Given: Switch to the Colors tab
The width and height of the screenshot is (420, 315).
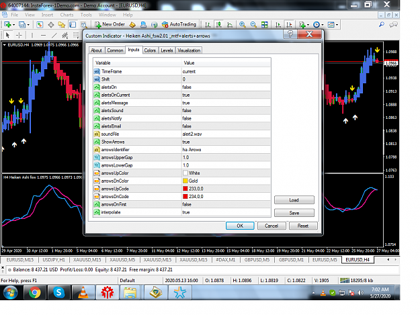Looking at the screenshot, I should pyautogui.click(x=150, y=50).
